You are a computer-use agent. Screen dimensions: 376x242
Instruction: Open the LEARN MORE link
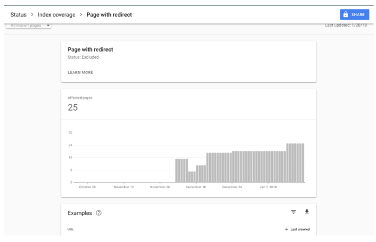pos(81,73)
